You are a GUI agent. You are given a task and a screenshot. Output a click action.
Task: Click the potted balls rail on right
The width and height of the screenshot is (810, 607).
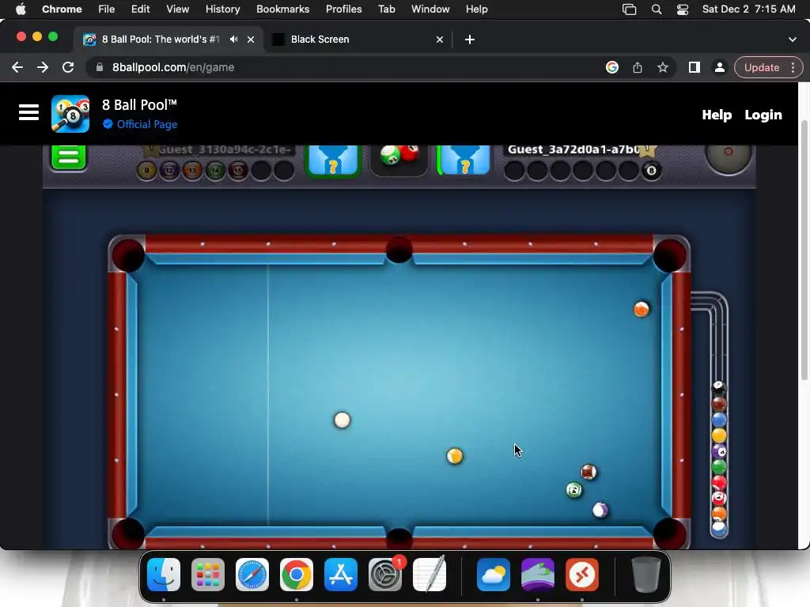tap(718, 459)
